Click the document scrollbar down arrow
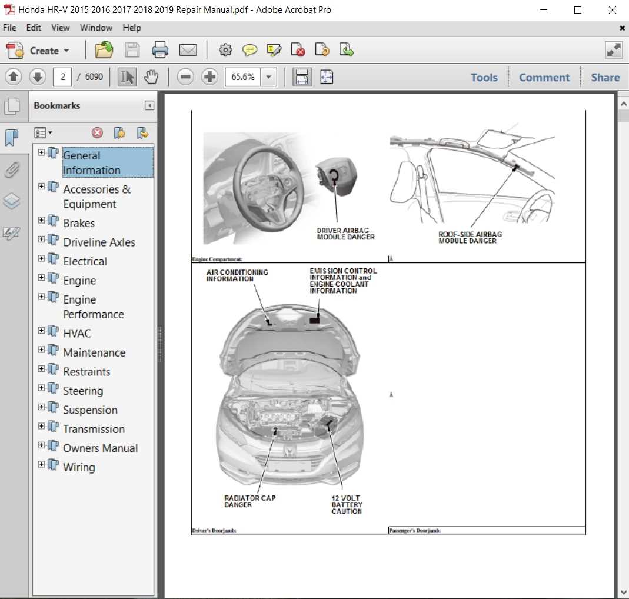 pos(623,592)
